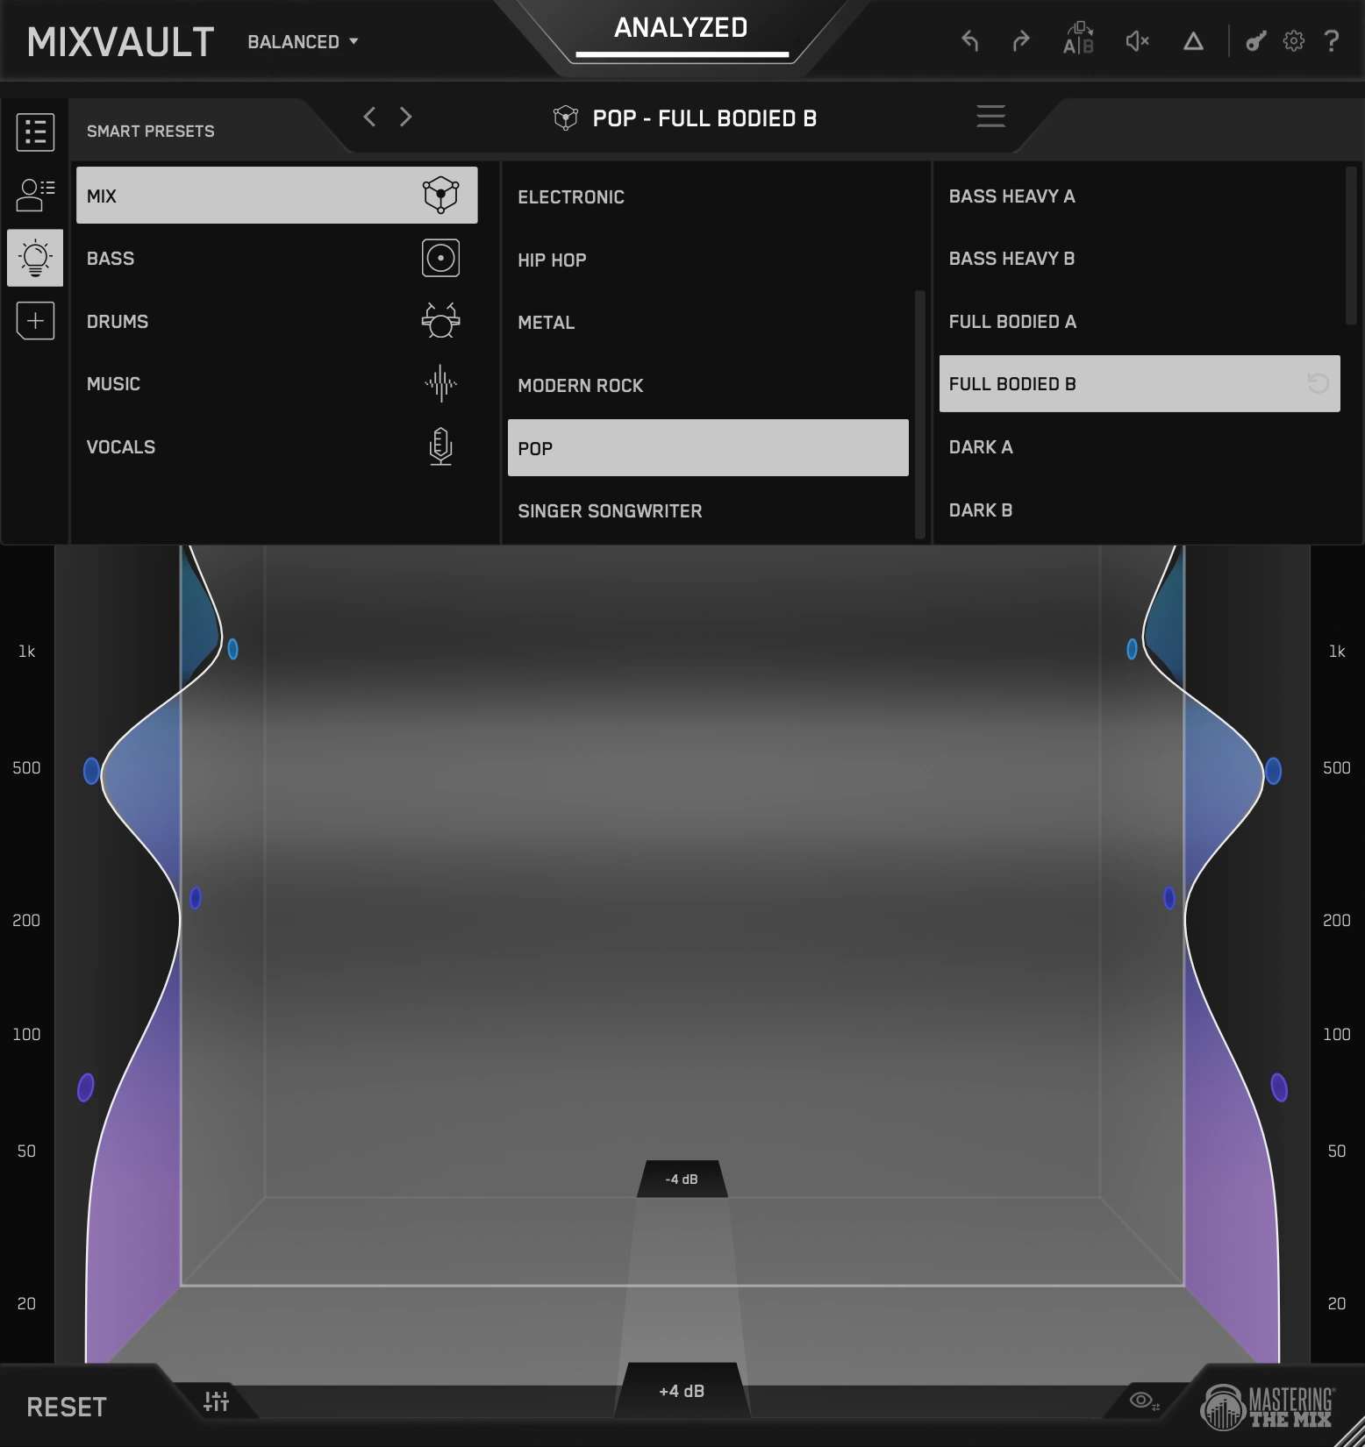Select FULL BODIED B preset

pos(1140,384)
